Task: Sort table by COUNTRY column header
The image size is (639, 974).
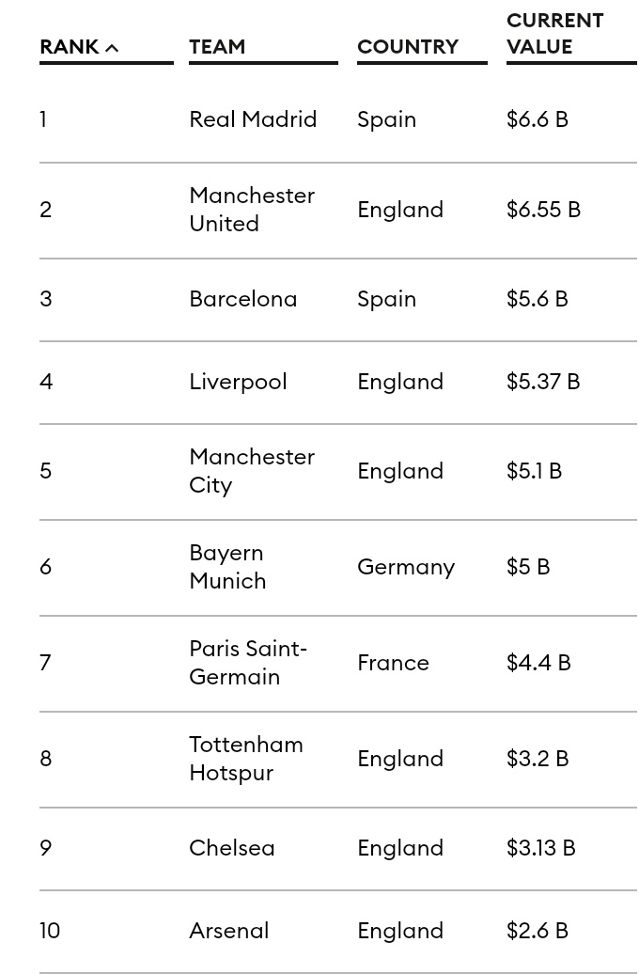Action: coord(408,46)
